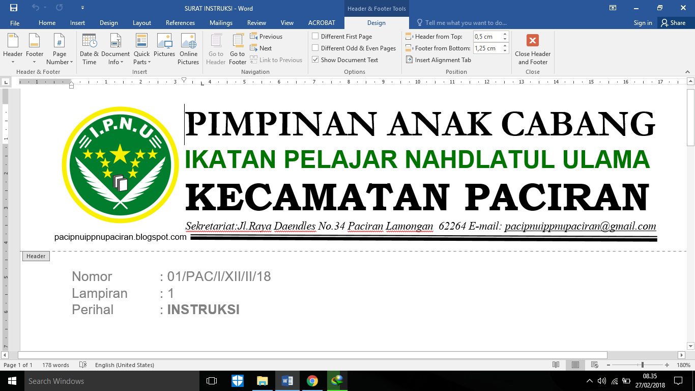Switch to the Home tab

click(x=47, y=23)
